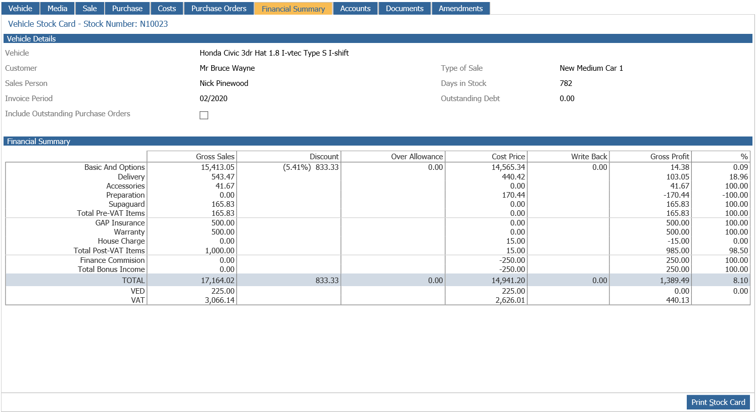Switch to the Media tab
Screen dimensions: 756x412
coord(57,9)
